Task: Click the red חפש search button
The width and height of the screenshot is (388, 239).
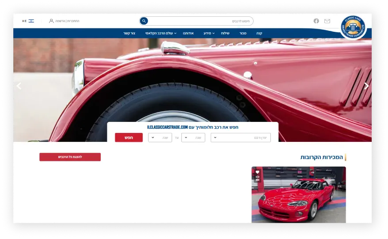Action: coord(129,137)
